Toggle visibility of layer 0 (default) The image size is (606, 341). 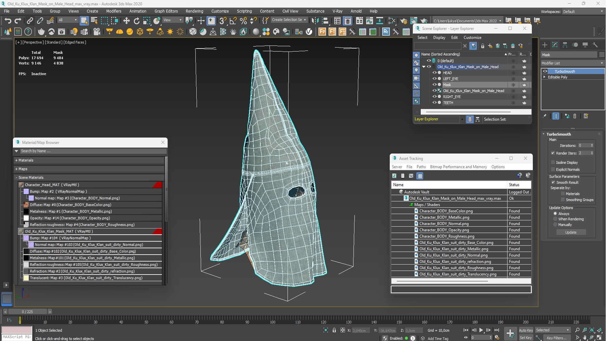429,61
